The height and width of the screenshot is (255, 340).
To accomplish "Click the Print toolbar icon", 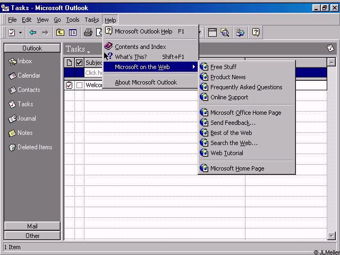I will (x=88, y=32).
